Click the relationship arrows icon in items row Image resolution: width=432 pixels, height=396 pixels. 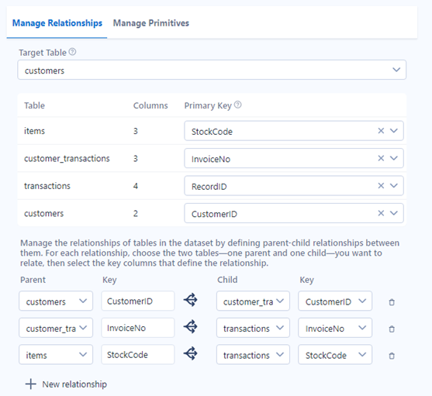coord(190,353)
